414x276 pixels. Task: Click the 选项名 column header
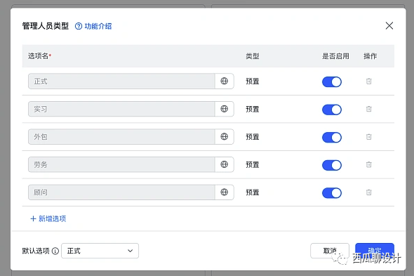pyautogui.click(x=39, y=56)
